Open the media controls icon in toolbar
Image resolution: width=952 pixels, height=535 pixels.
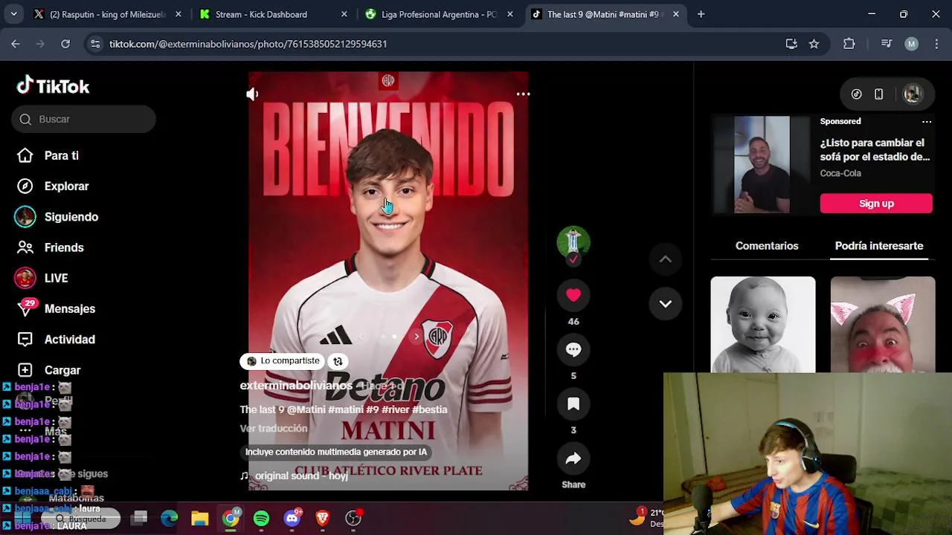[886, 44]
